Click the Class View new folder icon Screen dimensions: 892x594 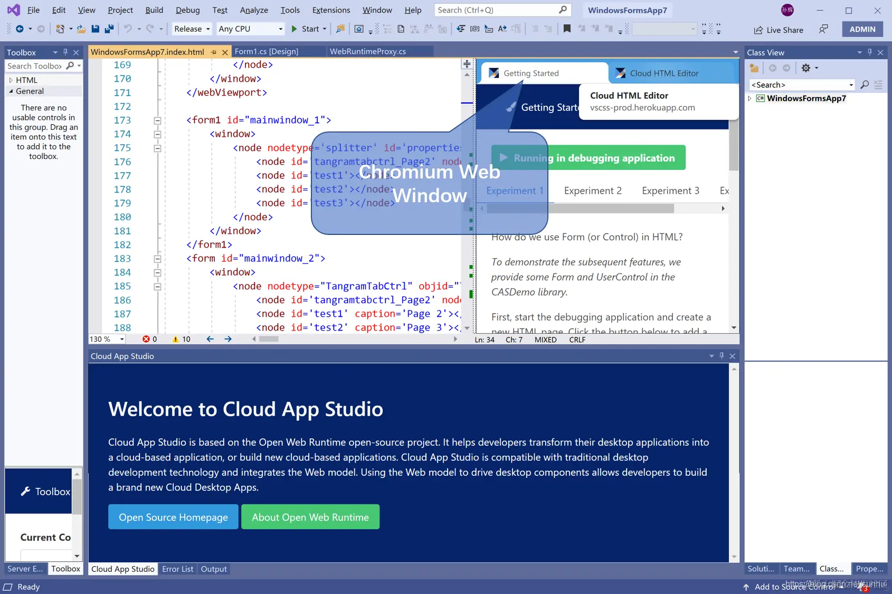click(x=754, y=68)
